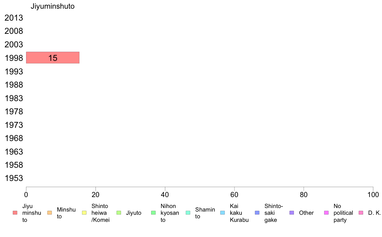Select the red 1998 bar labeled 15
382x237 pixels.
[53, 58]
